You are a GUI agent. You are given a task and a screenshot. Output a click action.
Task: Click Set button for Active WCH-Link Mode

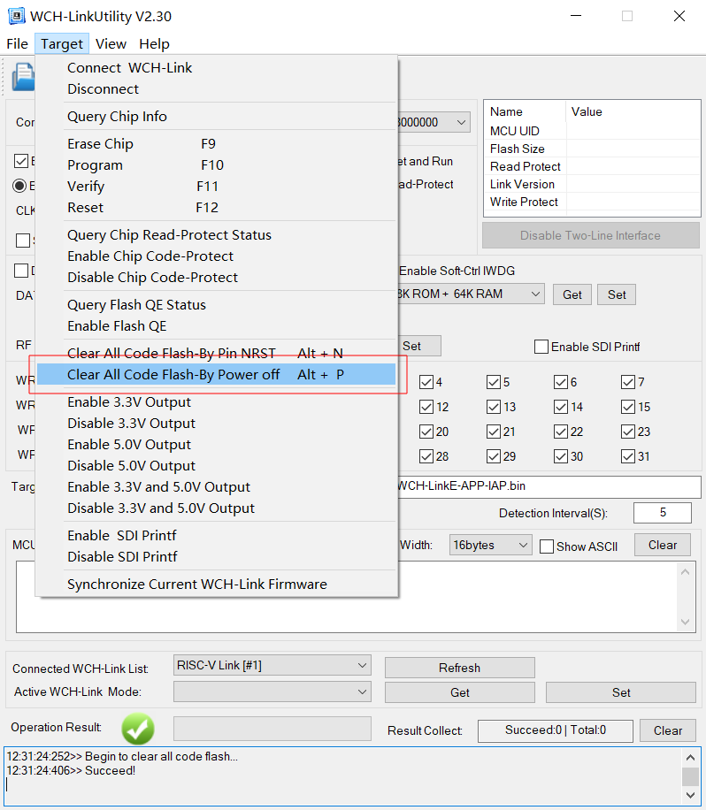[621, 692]
